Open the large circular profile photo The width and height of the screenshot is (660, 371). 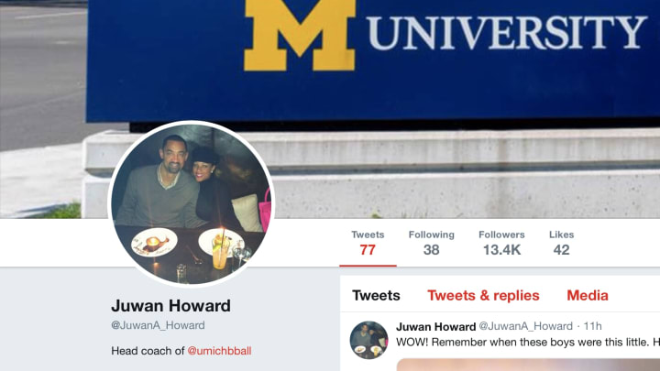pyautogui.click(x=192, y=203)
